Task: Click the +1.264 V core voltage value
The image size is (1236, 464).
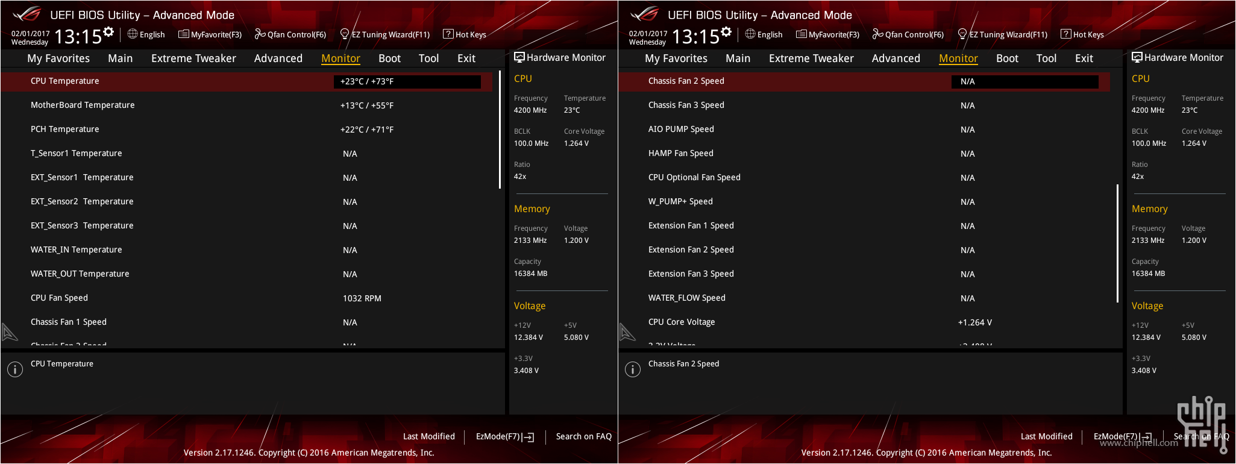Action: 975,322
